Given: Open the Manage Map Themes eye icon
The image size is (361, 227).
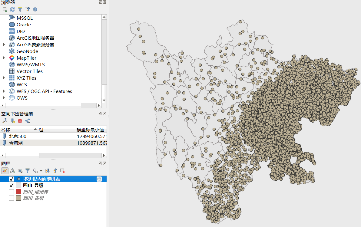Looking at the screenshot, I should (20, 171).
